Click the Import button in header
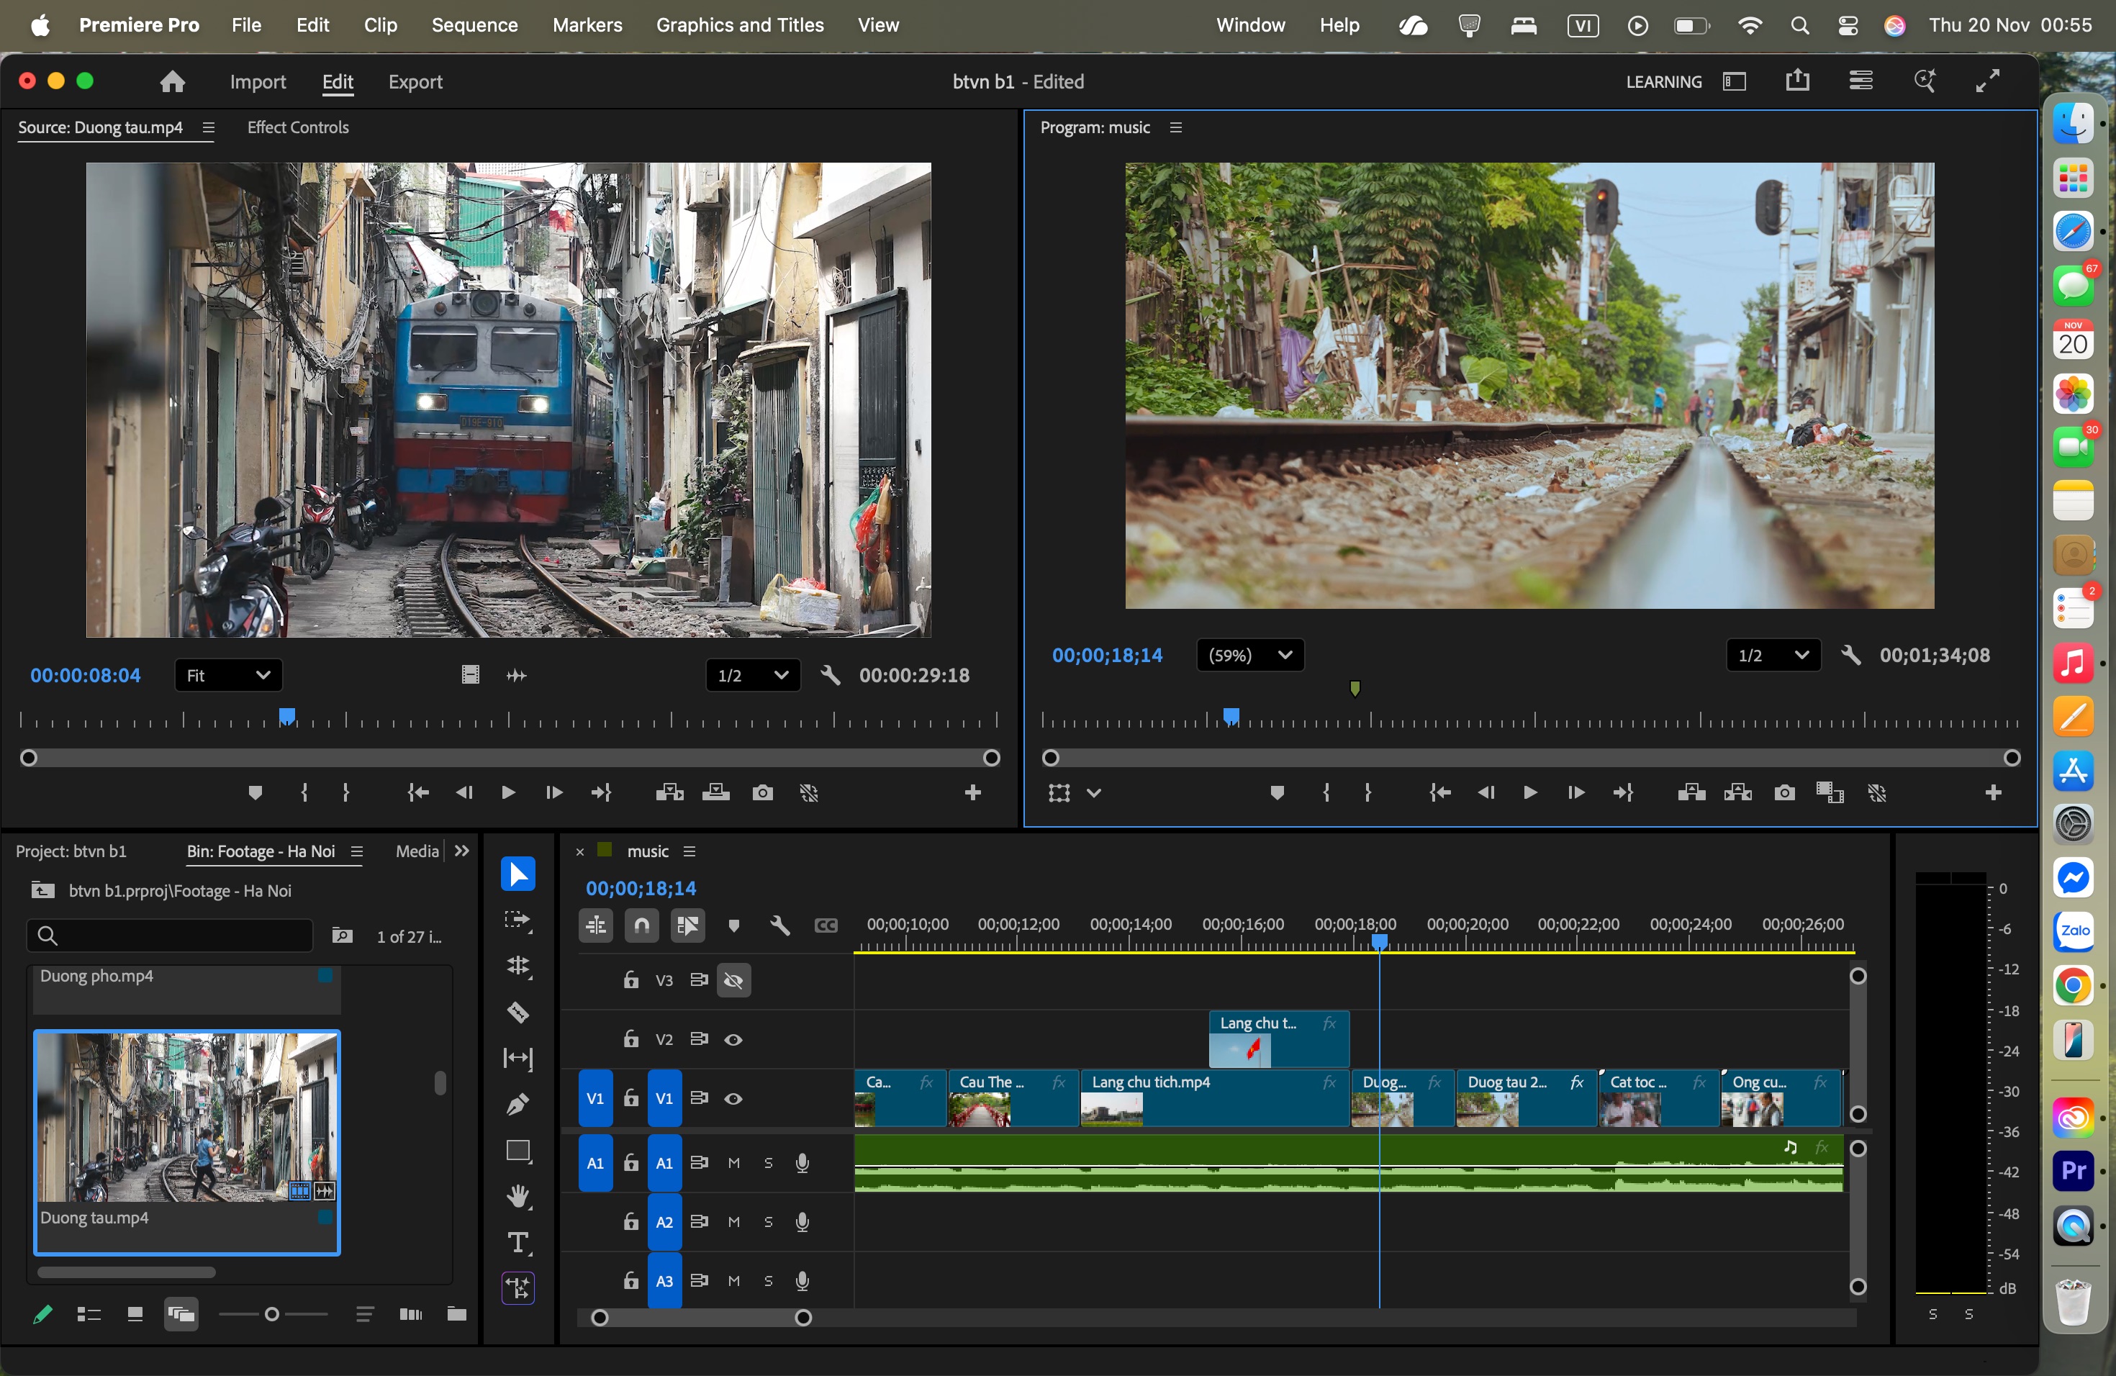2116x1376 pixels. 258,82
